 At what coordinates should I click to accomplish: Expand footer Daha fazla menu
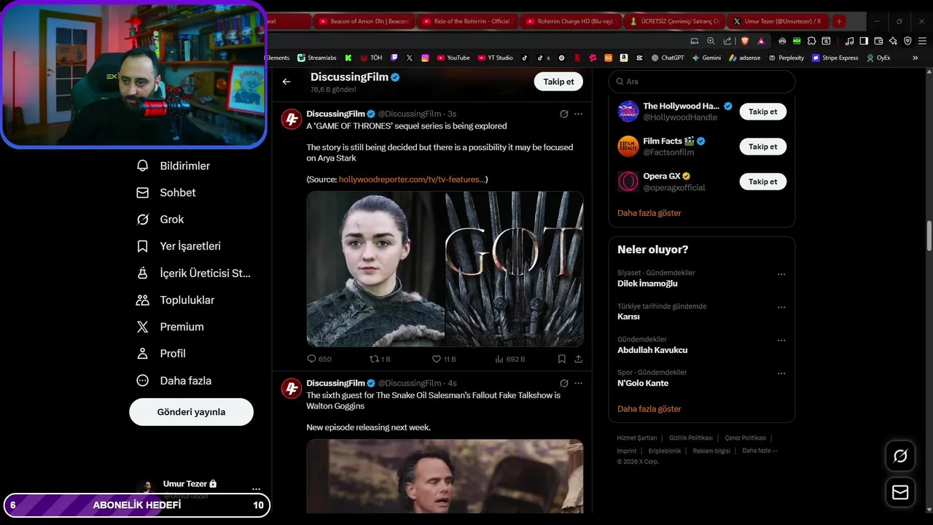click(760, 451)
